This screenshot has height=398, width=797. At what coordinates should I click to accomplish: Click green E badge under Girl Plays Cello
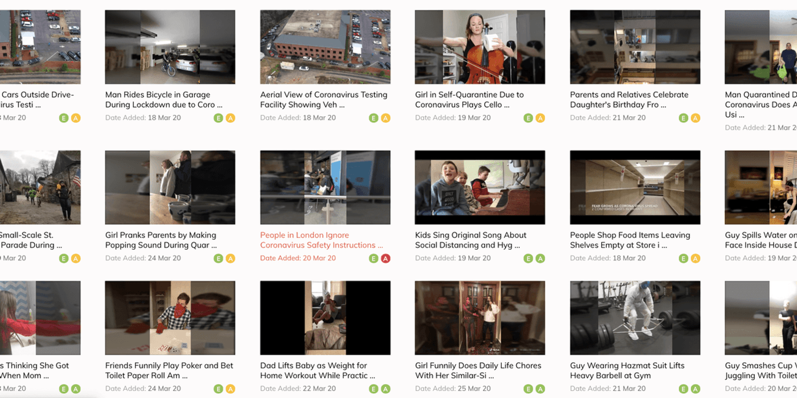click(x=528, y=118)
